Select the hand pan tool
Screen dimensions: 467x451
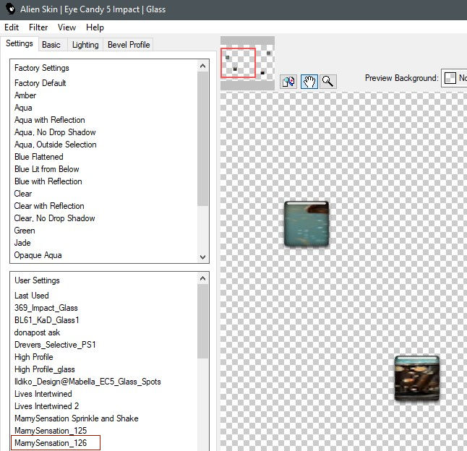309,82
